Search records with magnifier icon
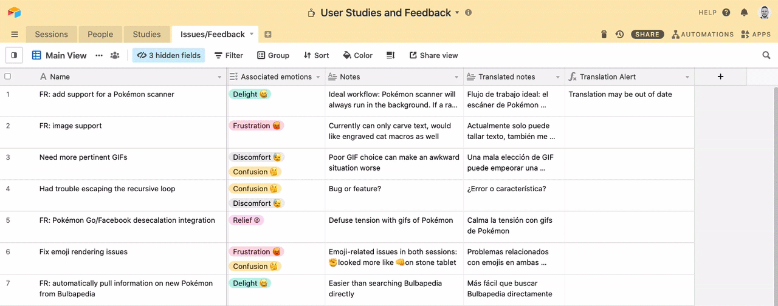The width and height of the screenshot is (778, 306). click(766, 55)
